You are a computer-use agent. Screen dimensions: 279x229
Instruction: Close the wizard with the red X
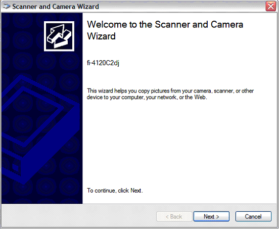point(270,6)
